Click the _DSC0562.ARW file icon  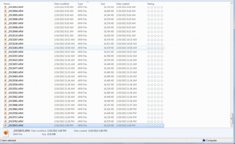(6, 97)
